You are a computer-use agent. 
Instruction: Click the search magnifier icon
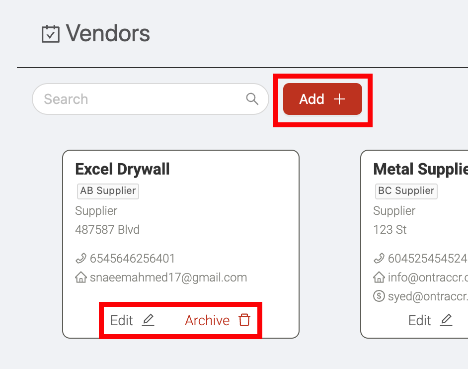pos(252,99)
